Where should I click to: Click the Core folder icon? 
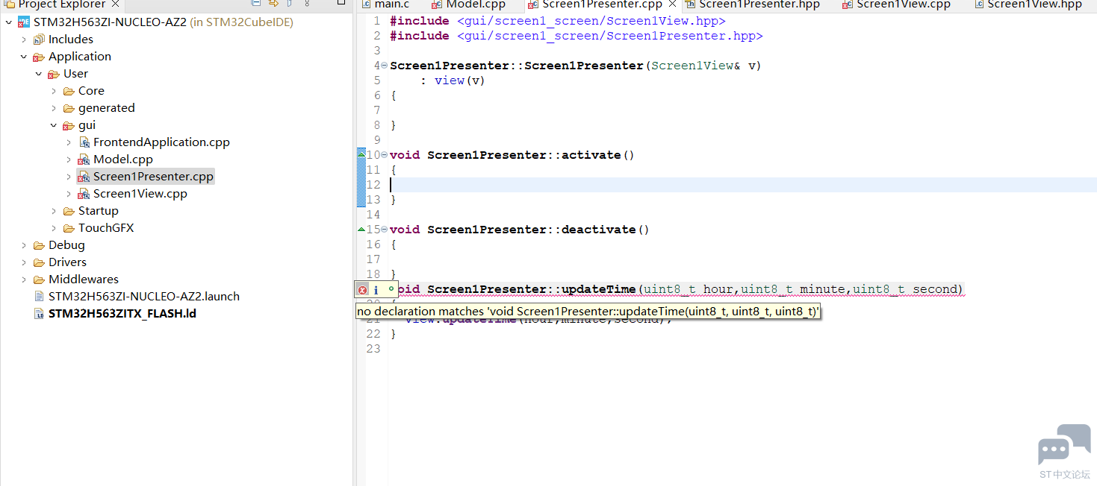[69, 91]
